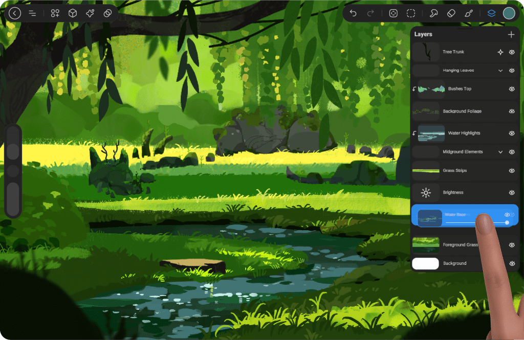
Task: Open the 3D cube tool
Action: click(73, 13)
